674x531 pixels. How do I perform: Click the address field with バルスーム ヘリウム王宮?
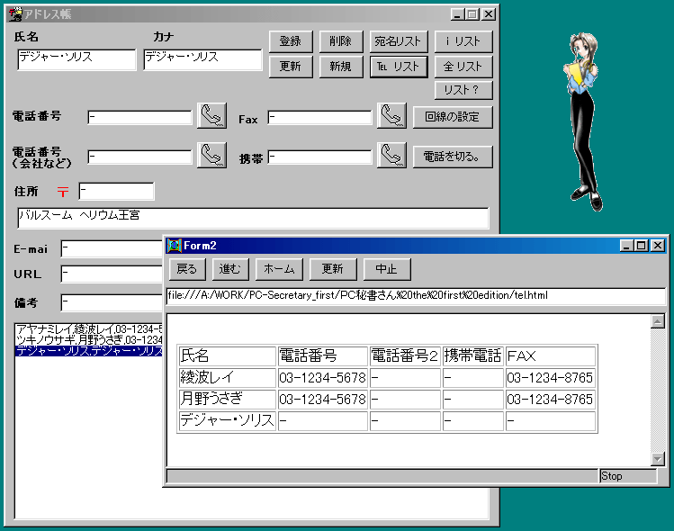click(x=253, y=218)
